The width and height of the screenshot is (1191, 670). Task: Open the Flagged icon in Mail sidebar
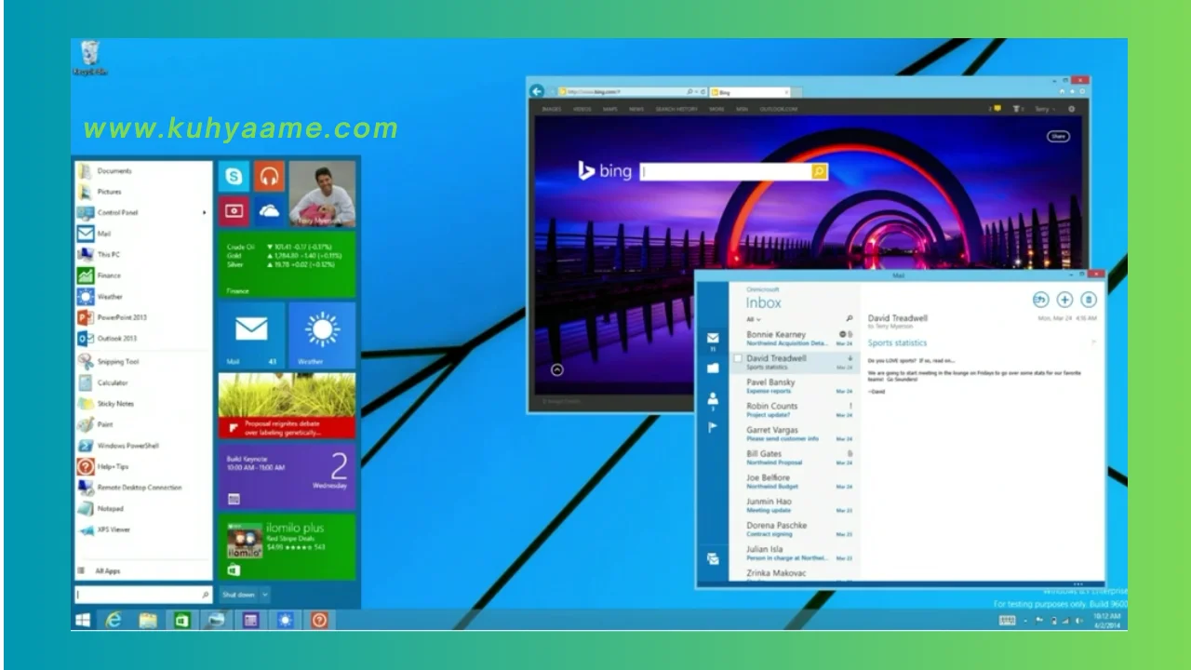coord(713,428)
